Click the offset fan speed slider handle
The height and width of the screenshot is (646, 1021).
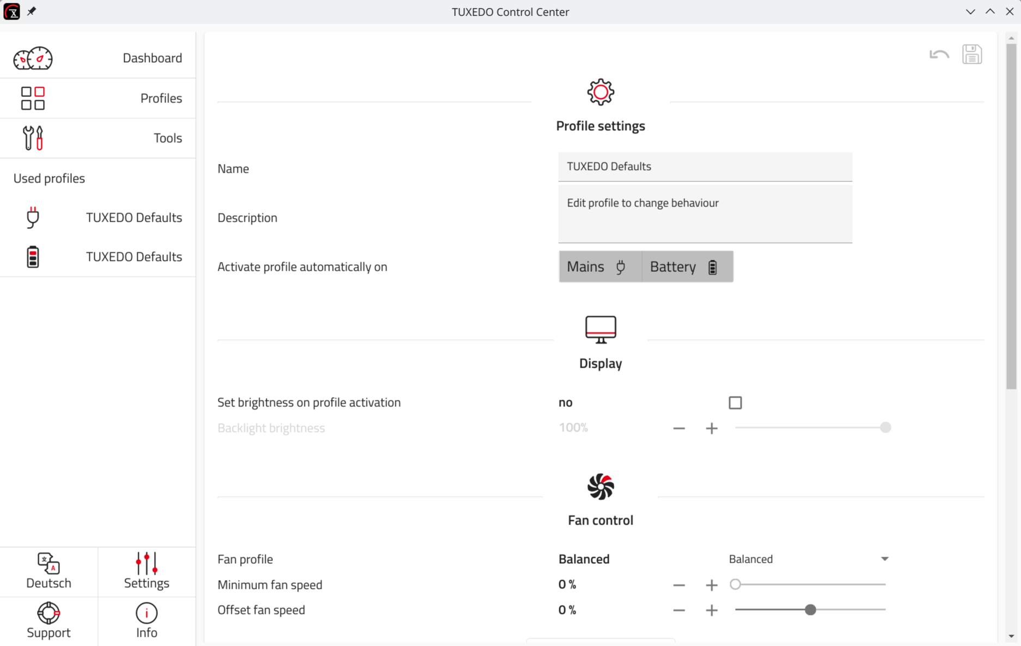[x=810, y=610]
